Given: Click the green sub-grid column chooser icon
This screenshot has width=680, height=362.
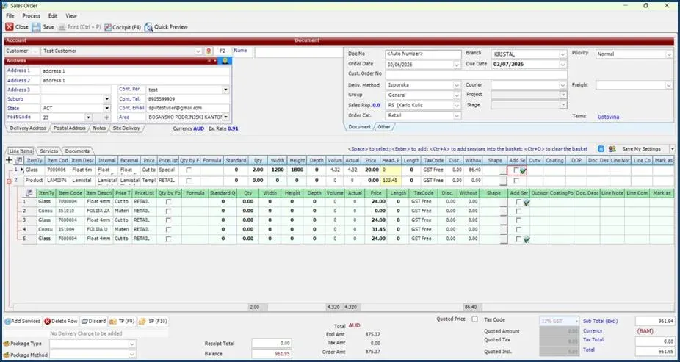Looking at the screenshot, I should click(29, 193).
